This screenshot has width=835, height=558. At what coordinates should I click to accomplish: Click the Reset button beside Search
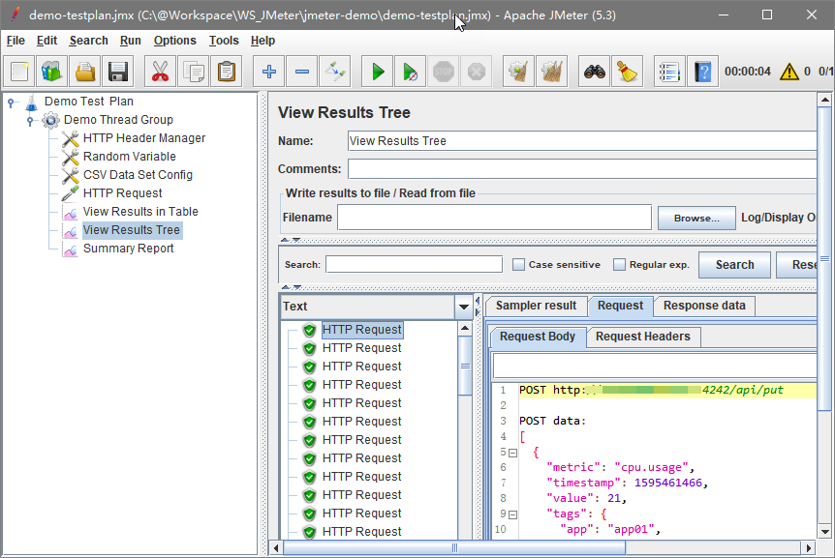pyautogui.click(x=796, y=265)
